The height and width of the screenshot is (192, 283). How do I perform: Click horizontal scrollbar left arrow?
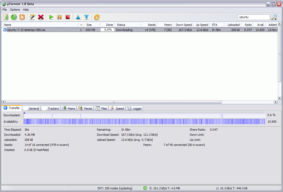(x=3, y=102)
